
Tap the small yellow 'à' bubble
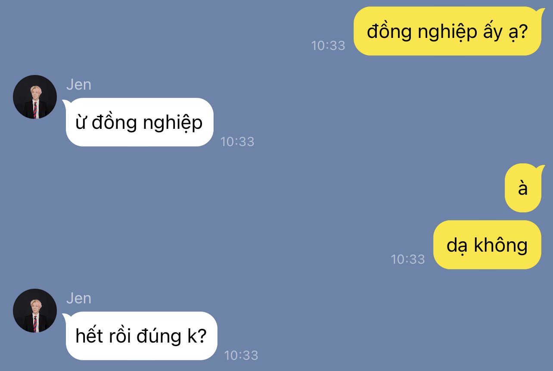click(x=523, y=188)
